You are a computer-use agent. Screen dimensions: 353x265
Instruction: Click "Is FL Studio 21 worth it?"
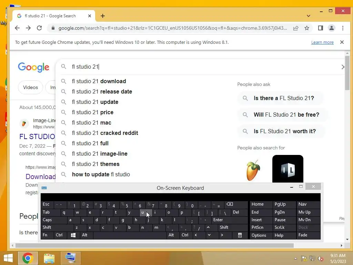[x=281, y=131]
